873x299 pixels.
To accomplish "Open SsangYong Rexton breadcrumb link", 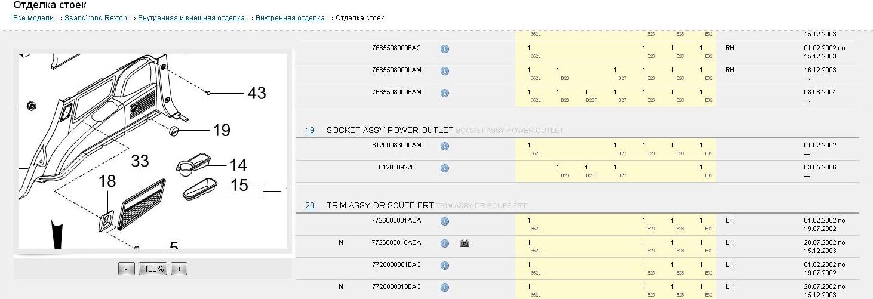I will tap(96, 18).
